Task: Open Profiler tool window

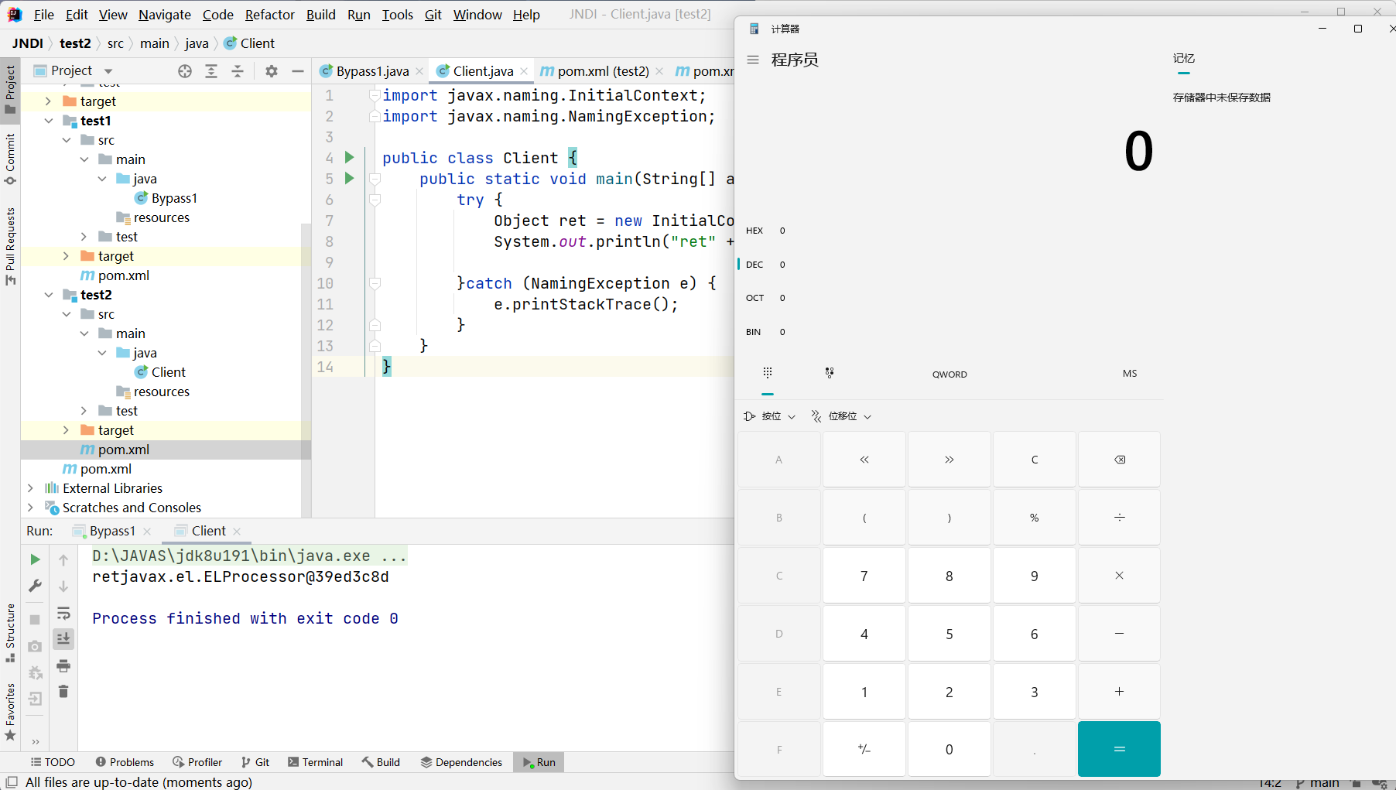Action: click(x=197, y=762)
